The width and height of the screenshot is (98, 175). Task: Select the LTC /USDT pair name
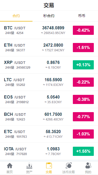coord(14,80)
